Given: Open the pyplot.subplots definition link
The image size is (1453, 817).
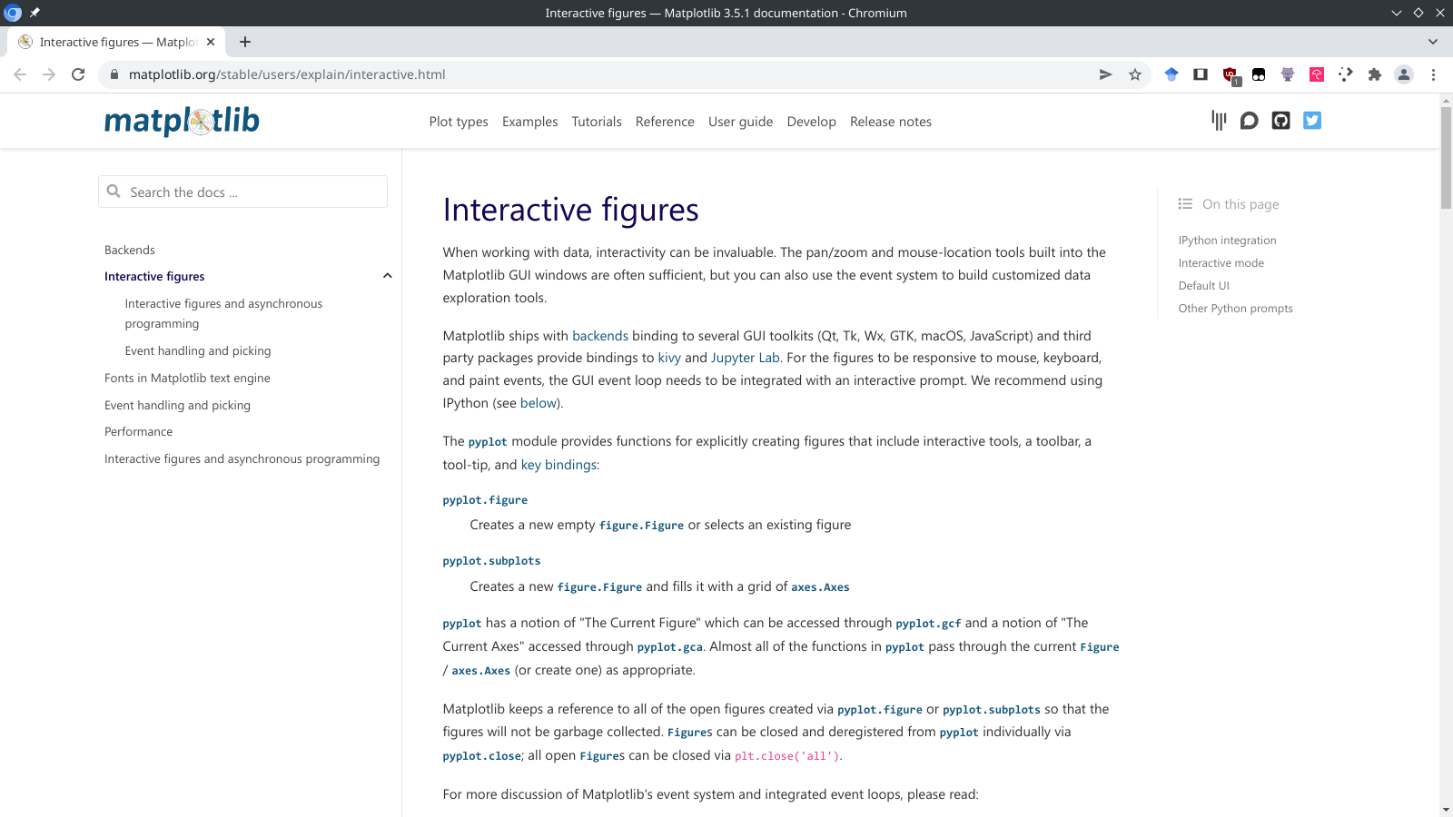Looking at the screenshot, I should point(491,561).
